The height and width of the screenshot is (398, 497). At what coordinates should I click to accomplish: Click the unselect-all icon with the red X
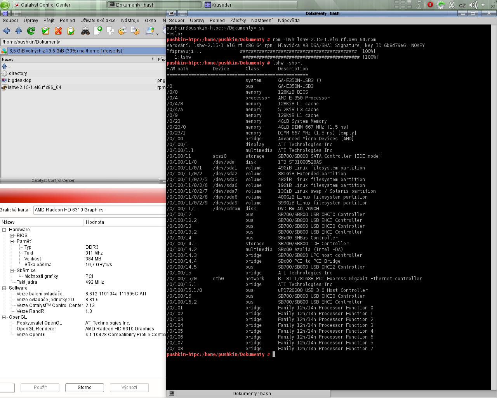(58, 31)
